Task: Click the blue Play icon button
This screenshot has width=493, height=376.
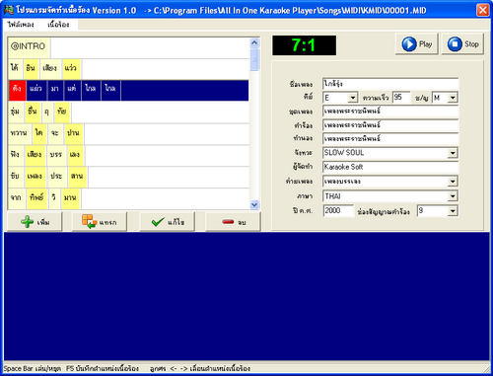Action: 416,44
